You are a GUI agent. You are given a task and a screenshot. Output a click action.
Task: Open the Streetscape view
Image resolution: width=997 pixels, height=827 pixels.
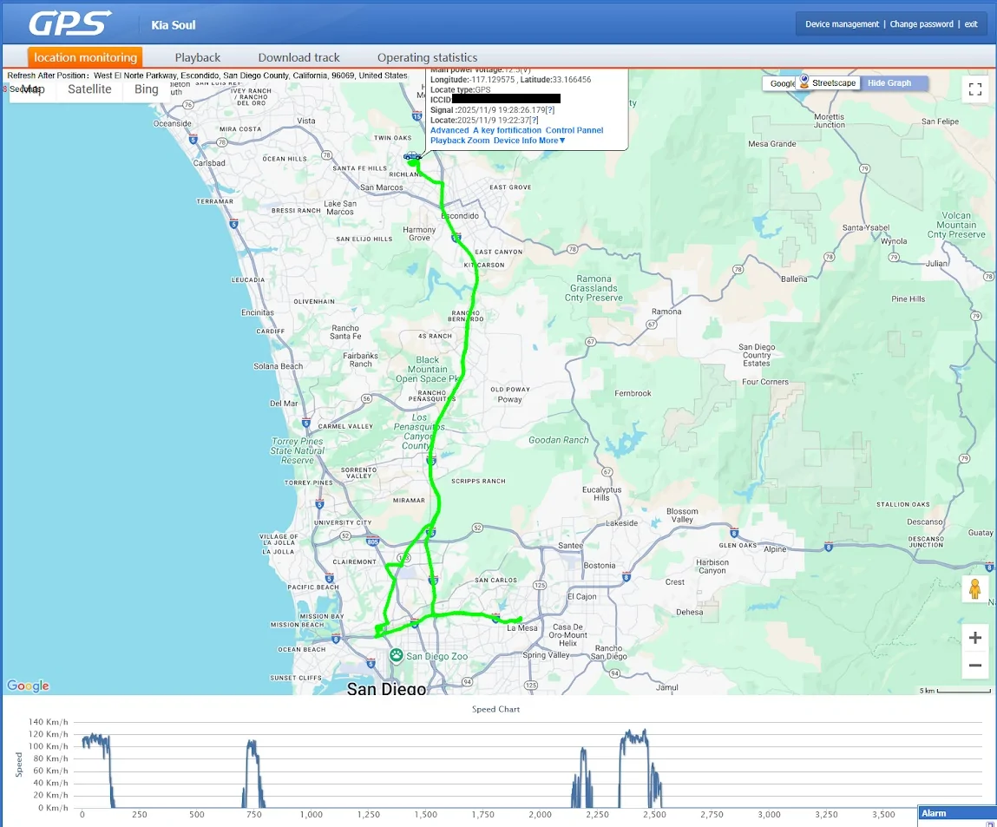830,82
